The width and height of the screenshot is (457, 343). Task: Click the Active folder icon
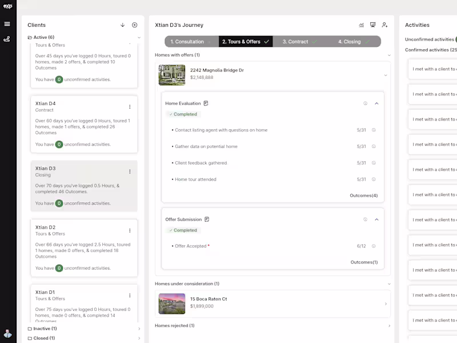click(30, 37)
